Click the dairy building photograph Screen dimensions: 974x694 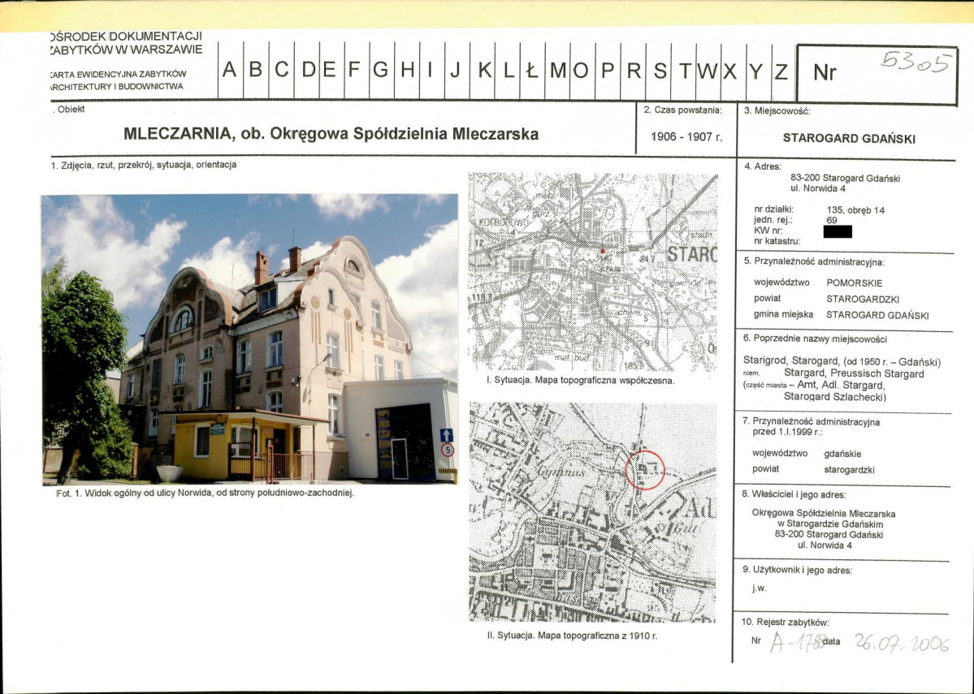click(x=249, y=338)
